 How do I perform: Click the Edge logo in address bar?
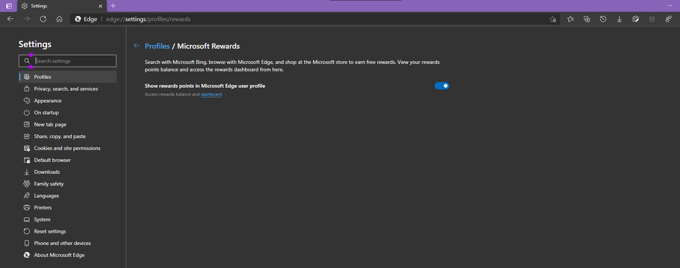[x=78, y=19]
